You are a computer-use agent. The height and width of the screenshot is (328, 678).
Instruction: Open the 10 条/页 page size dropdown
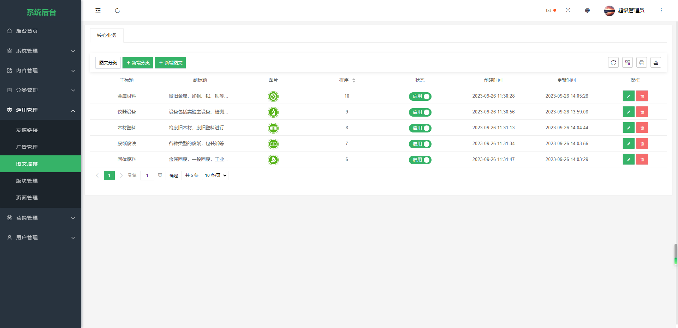coord(215,175)
